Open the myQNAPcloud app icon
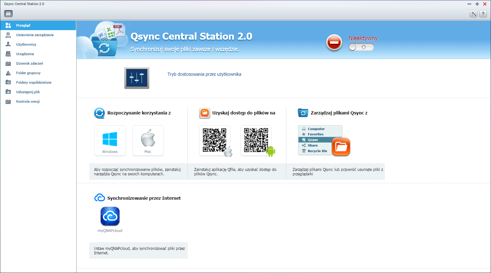491x273 pixels. (110, 216)
